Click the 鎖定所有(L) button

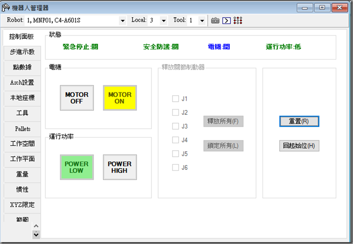pyautogui.click(x=223, y=146)
